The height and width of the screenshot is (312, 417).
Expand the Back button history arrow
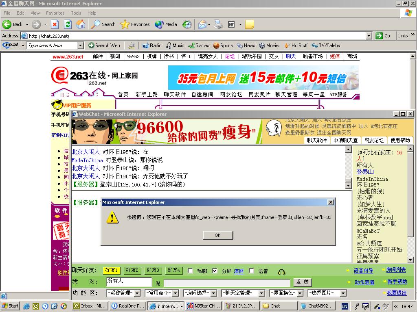click(27, 24)
